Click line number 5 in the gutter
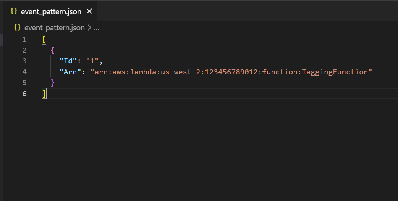 pos(24,82)
